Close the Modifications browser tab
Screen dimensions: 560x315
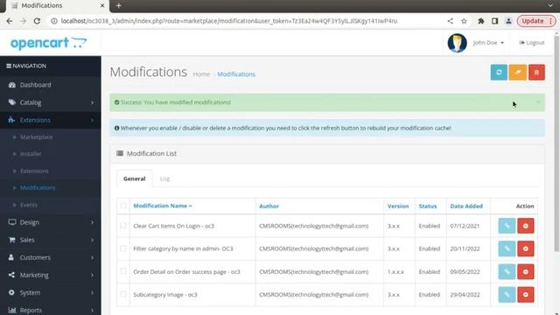pyautogui.click(x=102, y=6)
